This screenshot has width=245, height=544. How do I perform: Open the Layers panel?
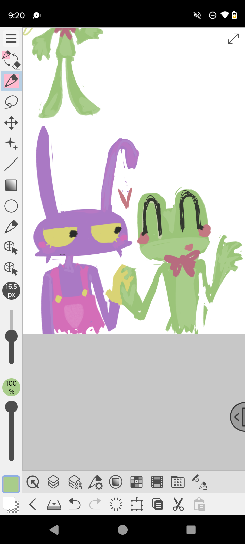(53, 482)
